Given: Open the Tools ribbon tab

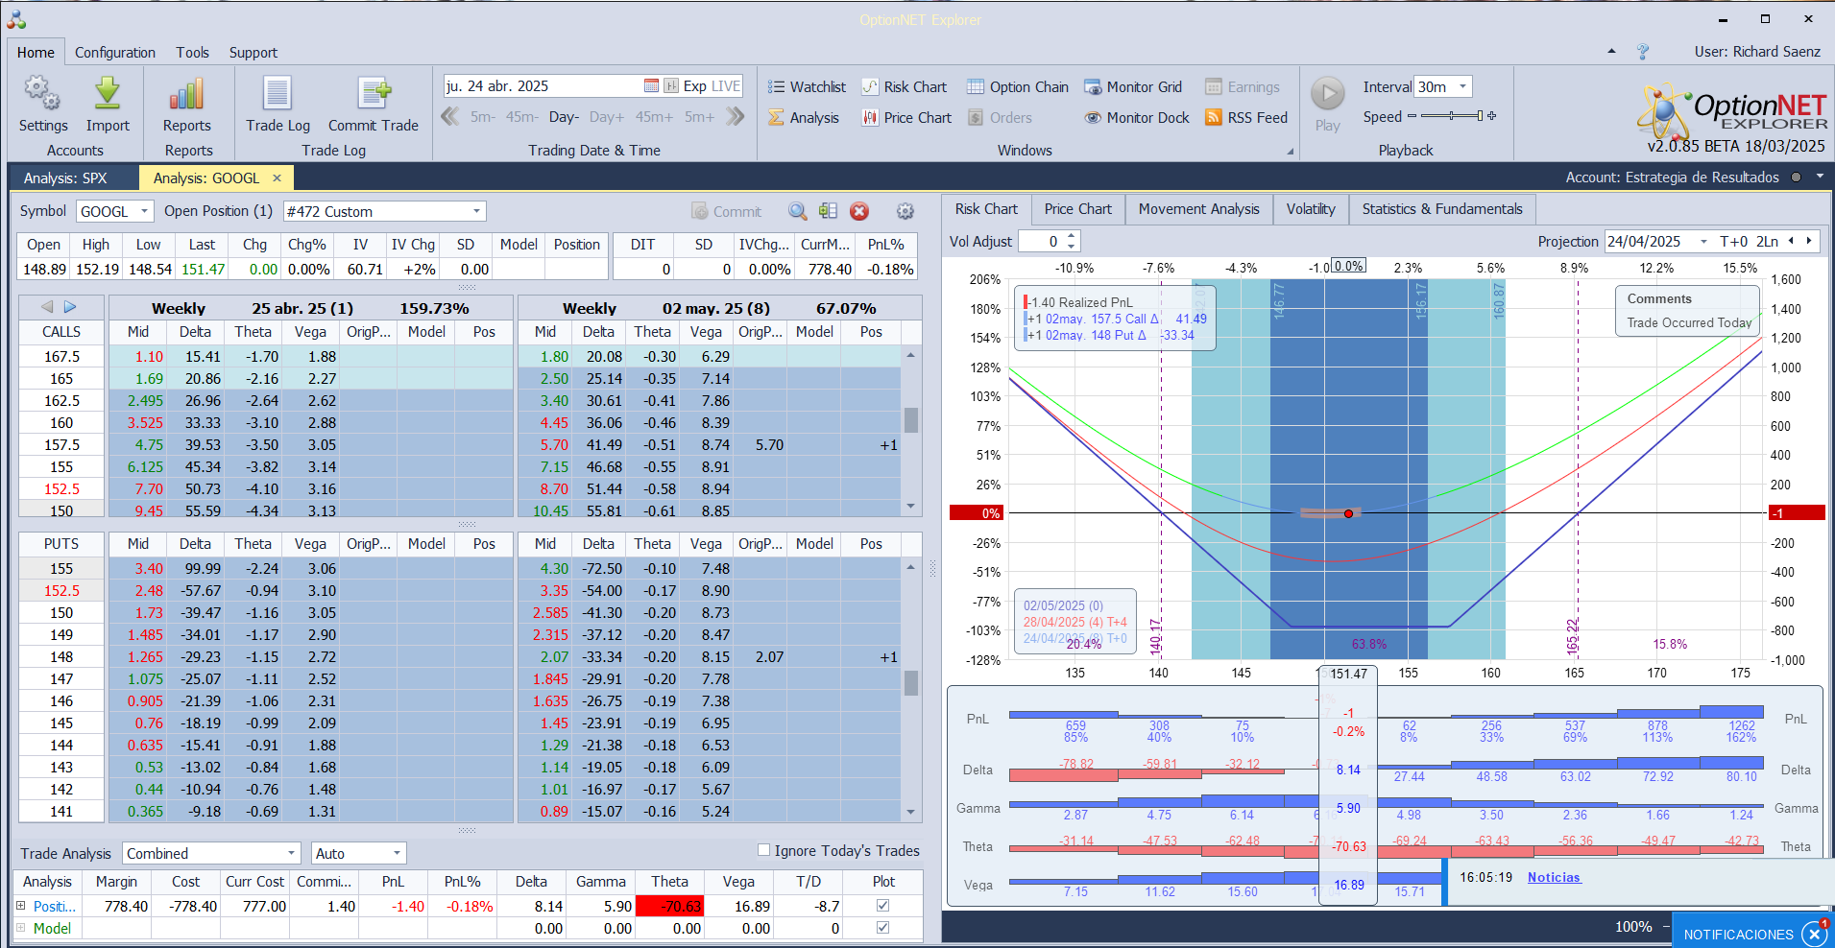Looking at the screenshot, I should [192, 53].
